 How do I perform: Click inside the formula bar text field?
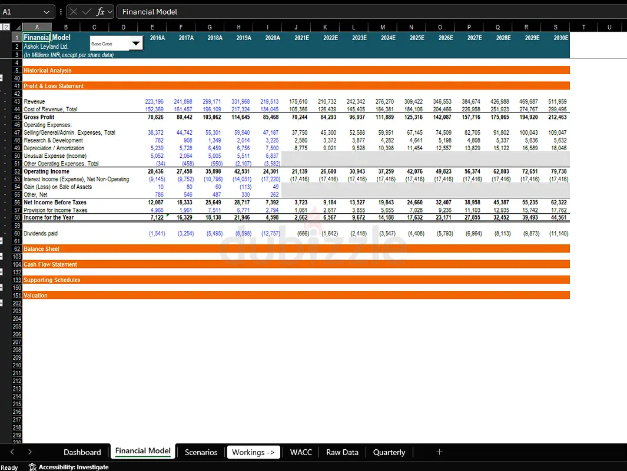pyautogui.click(x=353, y=12)
